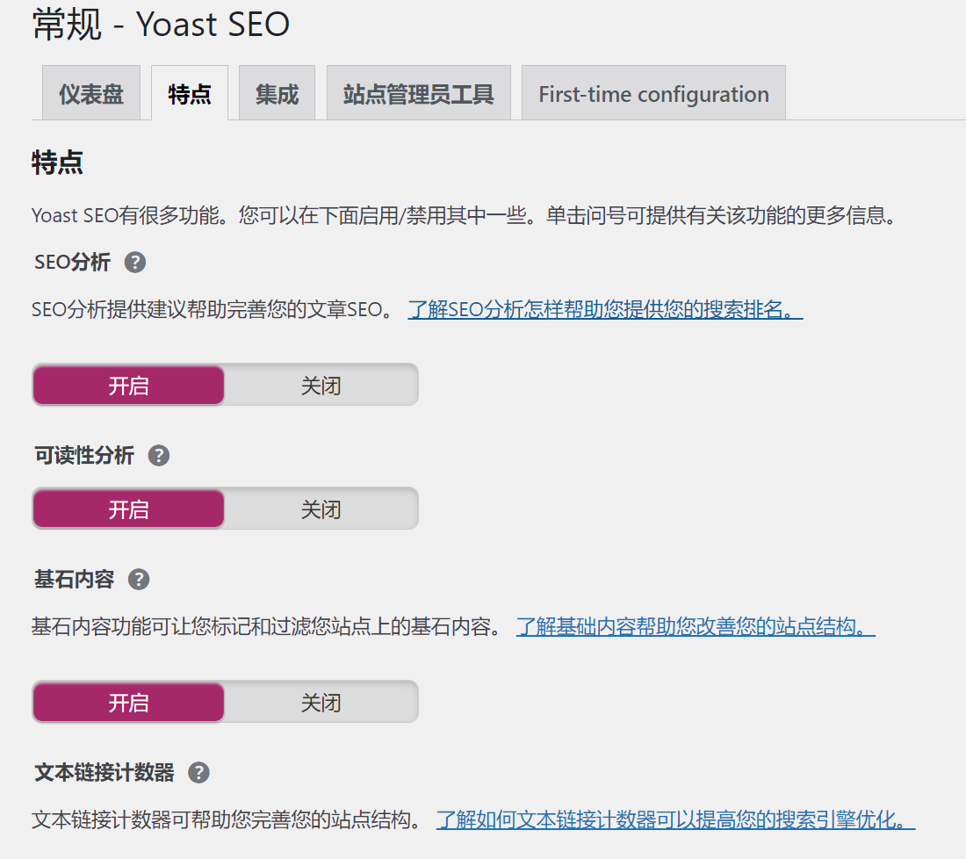This screenshot has height=859, width=966.
Task: Open the SEO分析 learn more link
Action: [x=604, y=309]
